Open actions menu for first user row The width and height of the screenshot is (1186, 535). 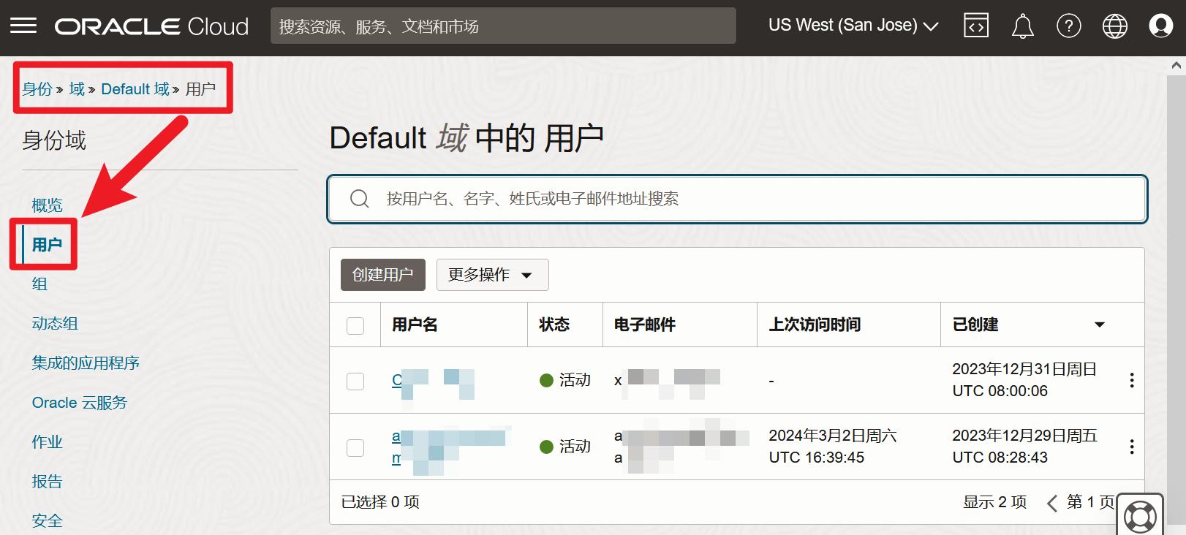[x=1131, y=380]
